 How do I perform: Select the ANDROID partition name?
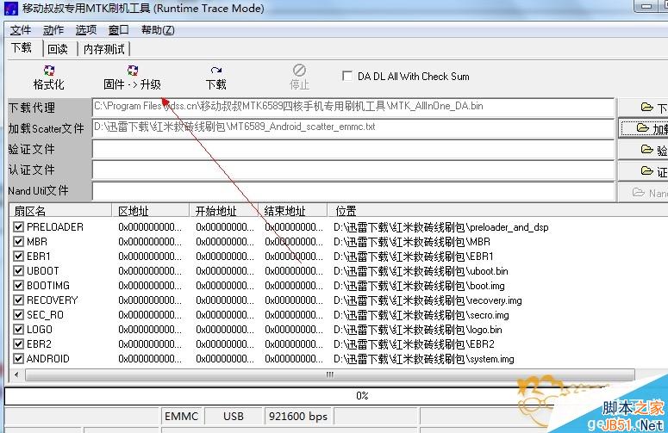(x=47, y=359)
